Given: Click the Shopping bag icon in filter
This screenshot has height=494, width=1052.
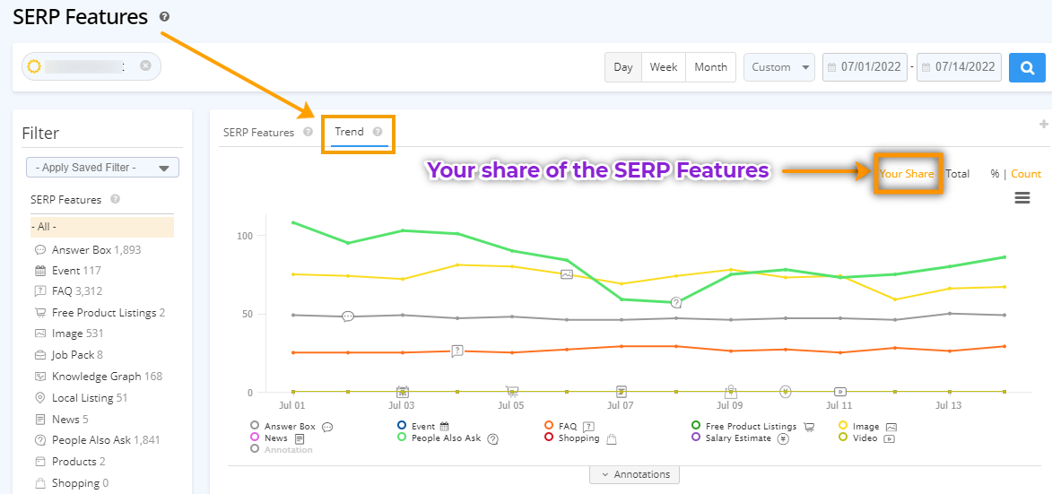Looking at the screenshot, I should 40,482.
